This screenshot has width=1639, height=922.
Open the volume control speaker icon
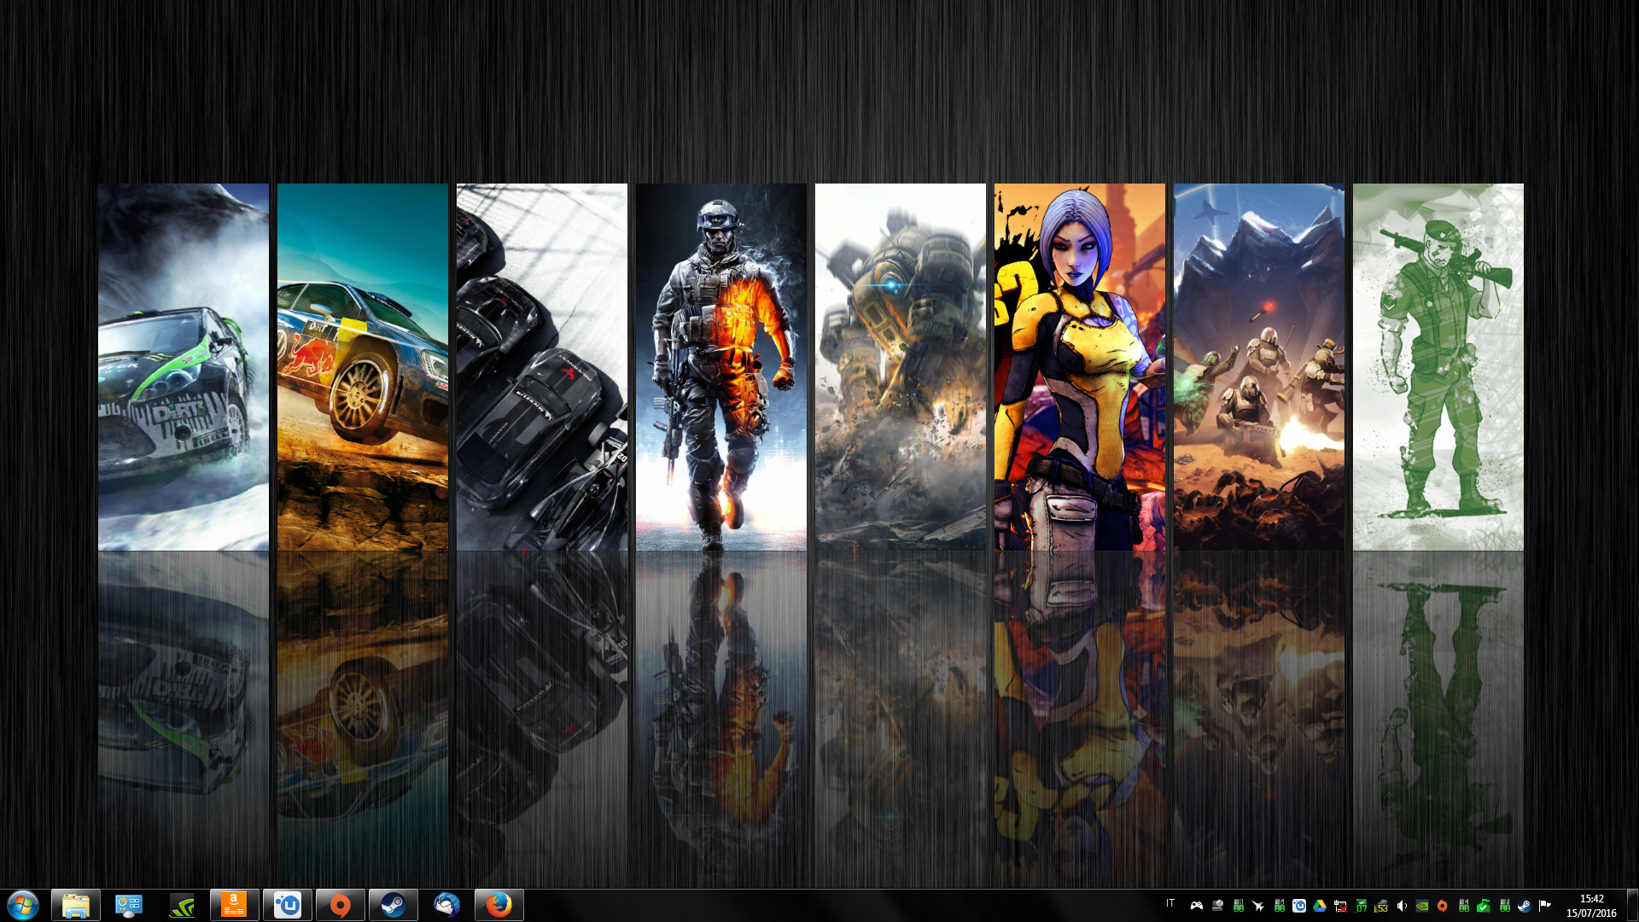click(1400, 905)
